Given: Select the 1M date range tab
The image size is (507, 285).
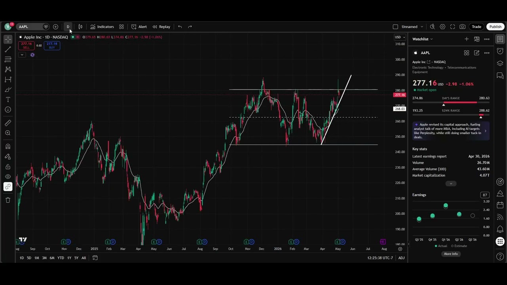Looking at the screenshot, I should click(x=36, y=258).
